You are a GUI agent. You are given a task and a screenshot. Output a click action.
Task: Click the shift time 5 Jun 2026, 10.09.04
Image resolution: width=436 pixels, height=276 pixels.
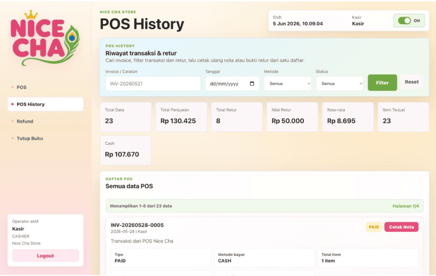tap(298, 24)
